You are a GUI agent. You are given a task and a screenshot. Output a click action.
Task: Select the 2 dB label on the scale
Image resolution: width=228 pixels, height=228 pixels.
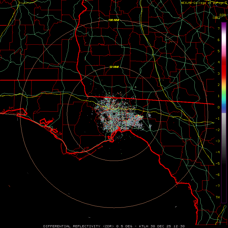(x=219, y=85)
